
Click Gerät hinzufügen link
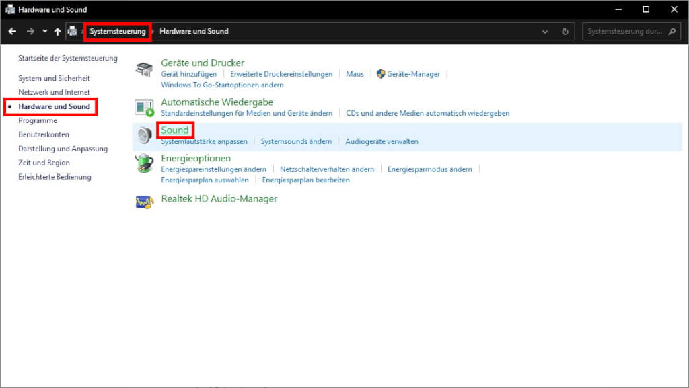point(189,74)
